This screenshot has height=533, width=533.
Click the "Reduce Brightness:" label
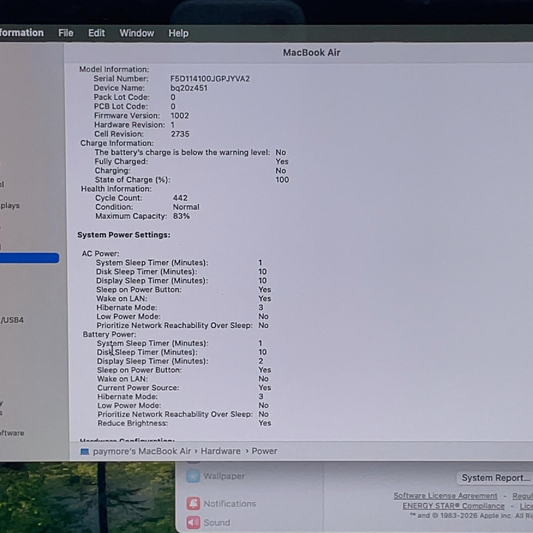tap(133, 423)
